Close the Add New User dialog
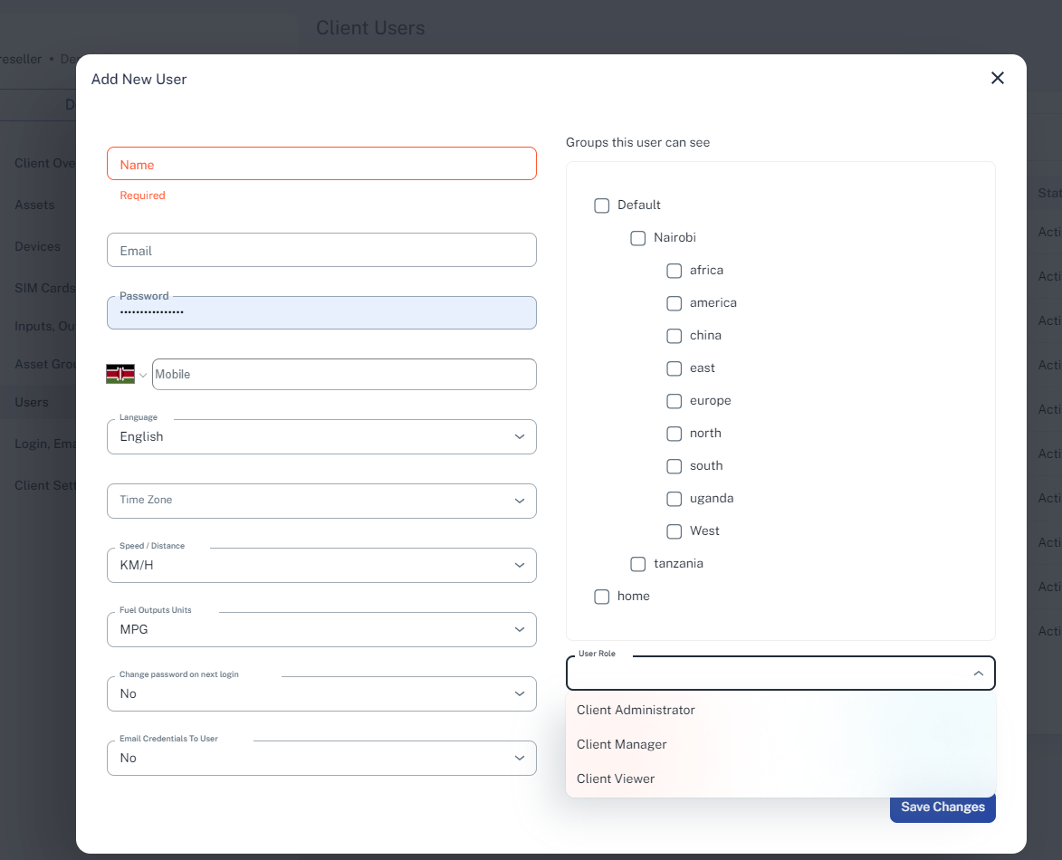 point(997,78)
